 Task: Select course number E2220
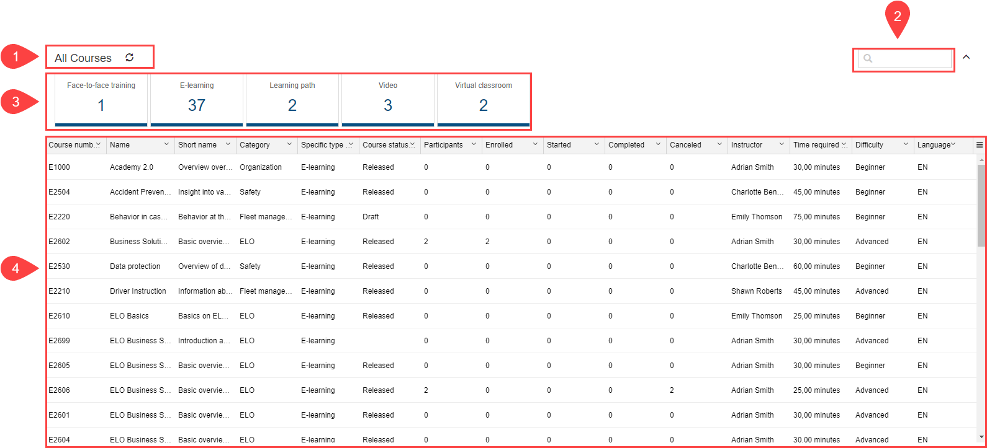click(x=60, y=217)
